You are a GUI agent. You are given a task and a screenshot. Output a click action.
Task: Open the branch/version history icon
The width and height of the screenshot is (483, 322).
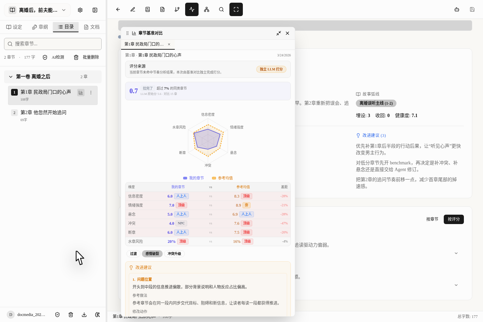coord(177,9)
